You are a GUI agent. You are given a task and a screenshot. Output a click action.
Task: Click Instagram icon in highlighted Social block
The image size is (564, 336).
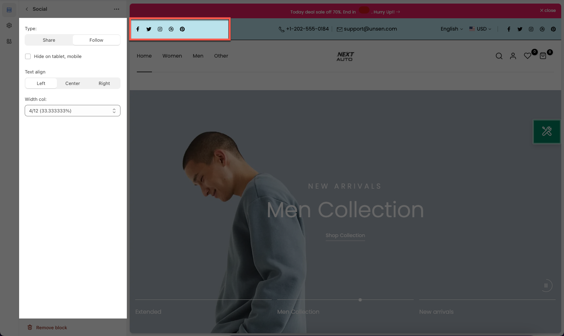click(x=160, y=29)
